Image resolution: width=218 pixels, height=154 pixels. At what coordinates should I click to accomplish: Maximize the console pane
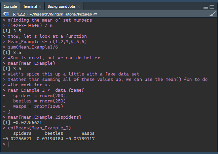point(212,7)
